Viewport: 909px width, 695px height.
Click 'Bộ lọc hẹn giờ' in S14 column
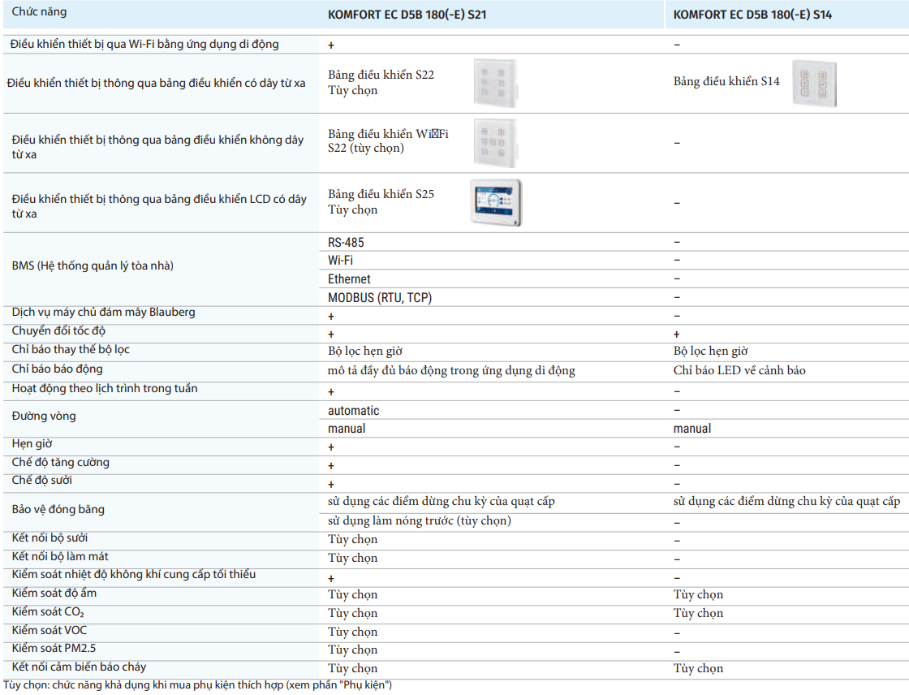pos(711,351)
